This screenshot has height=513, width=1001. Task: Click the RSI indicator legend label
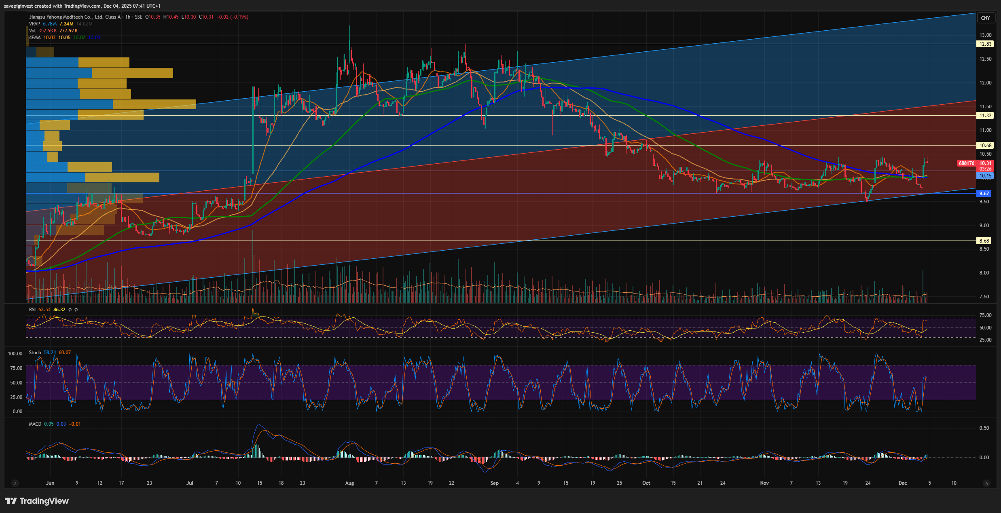[x=32, y=310]
